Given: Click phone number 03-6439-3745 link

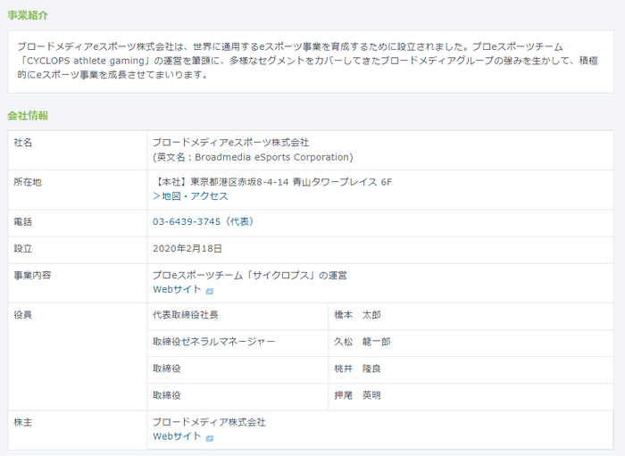Looking at the screenshot, I should pyautogui.click(x=203, y=221).
